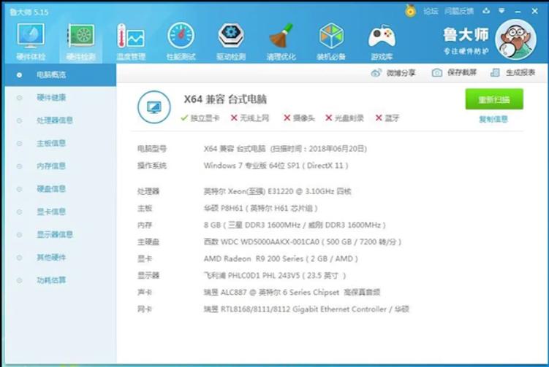Click the WDC WD5000AAKX hard disk value
Screen dimensions: 549x367
point(303,242)
